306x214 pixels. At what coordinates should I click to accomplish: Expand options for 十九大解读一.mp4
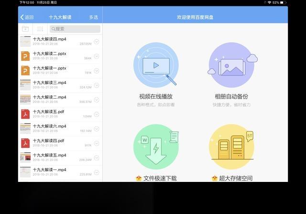97,172
